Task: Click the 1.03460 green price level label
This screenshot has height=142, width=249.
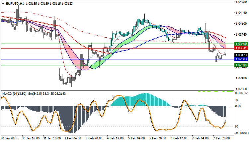Action: (x=241, y=44)
